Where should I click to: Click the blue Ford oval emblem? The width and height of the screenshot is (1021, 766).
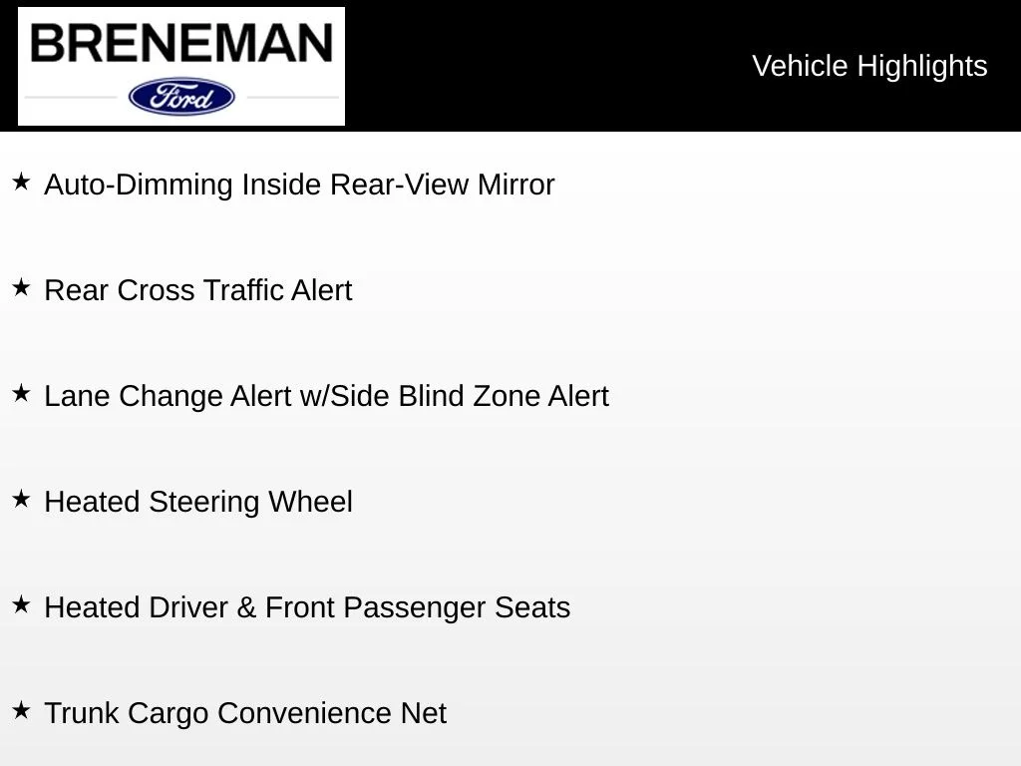[x=181, y=97]
